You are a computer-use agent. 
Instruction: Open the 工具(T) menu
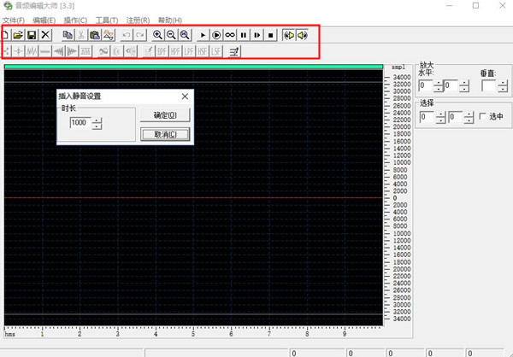(x=107, y=20)
